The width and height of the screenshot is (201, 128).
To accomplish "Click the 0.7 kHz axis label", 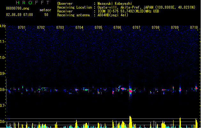I will tap(2, 106).
